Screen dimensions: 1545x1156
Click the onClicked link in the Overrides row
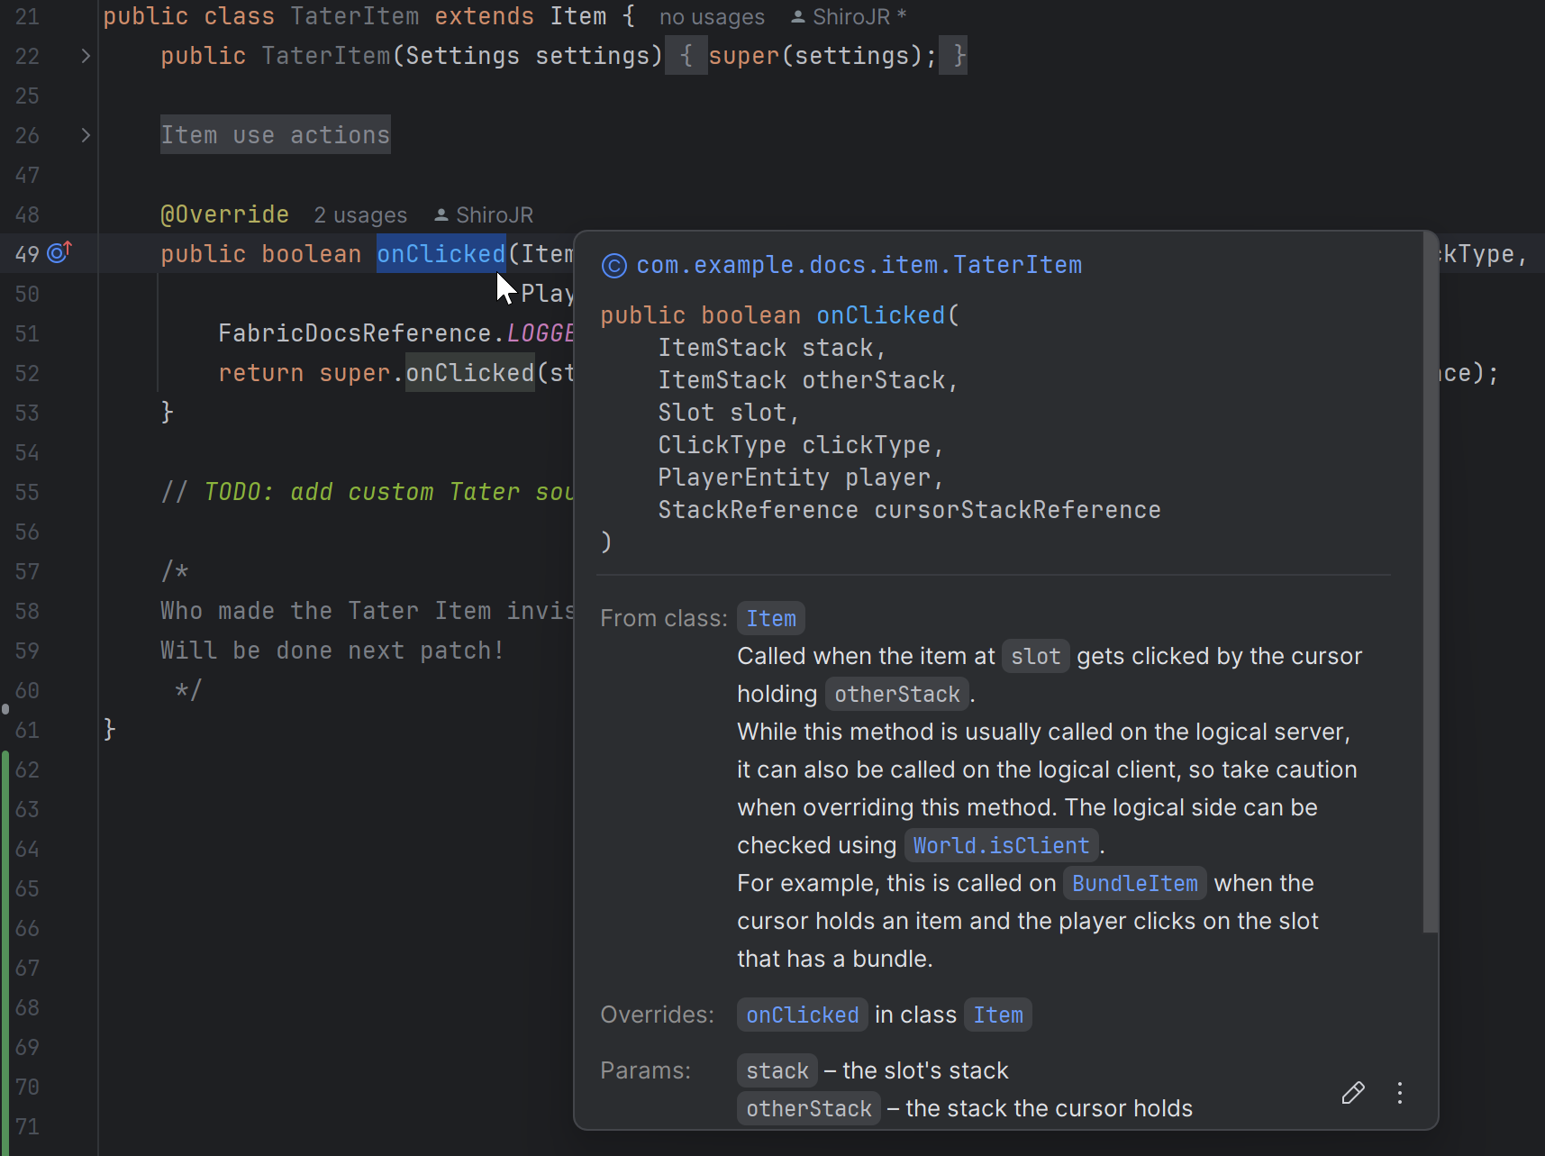pos(801,1015)
